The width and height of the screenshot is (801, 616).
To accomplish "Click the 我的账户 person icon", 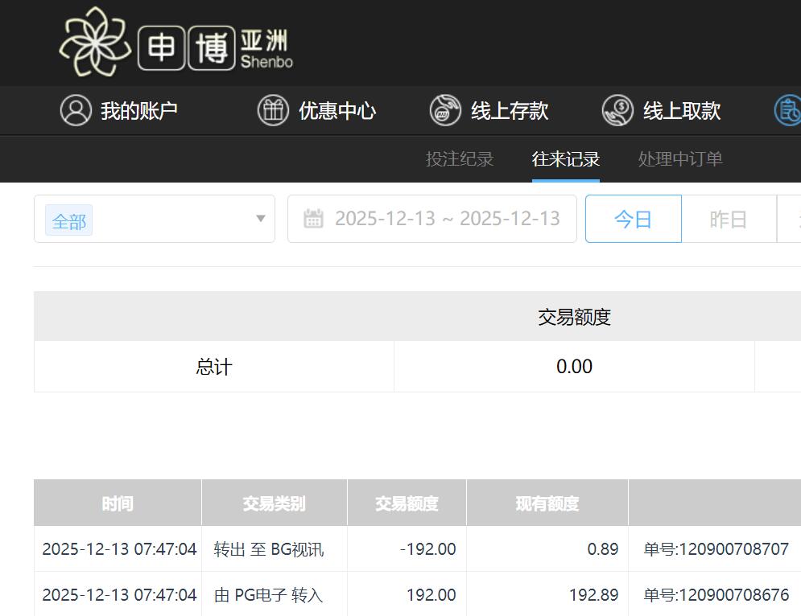I will pyautogui.click(x=76, y=110).
